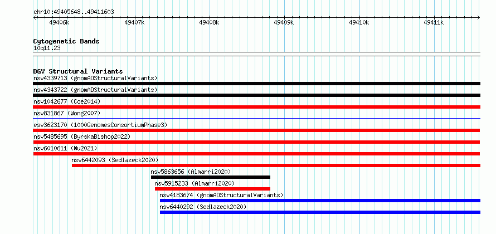
Task: Click the 49406k ruler tick label
Action: coord(60,22)
